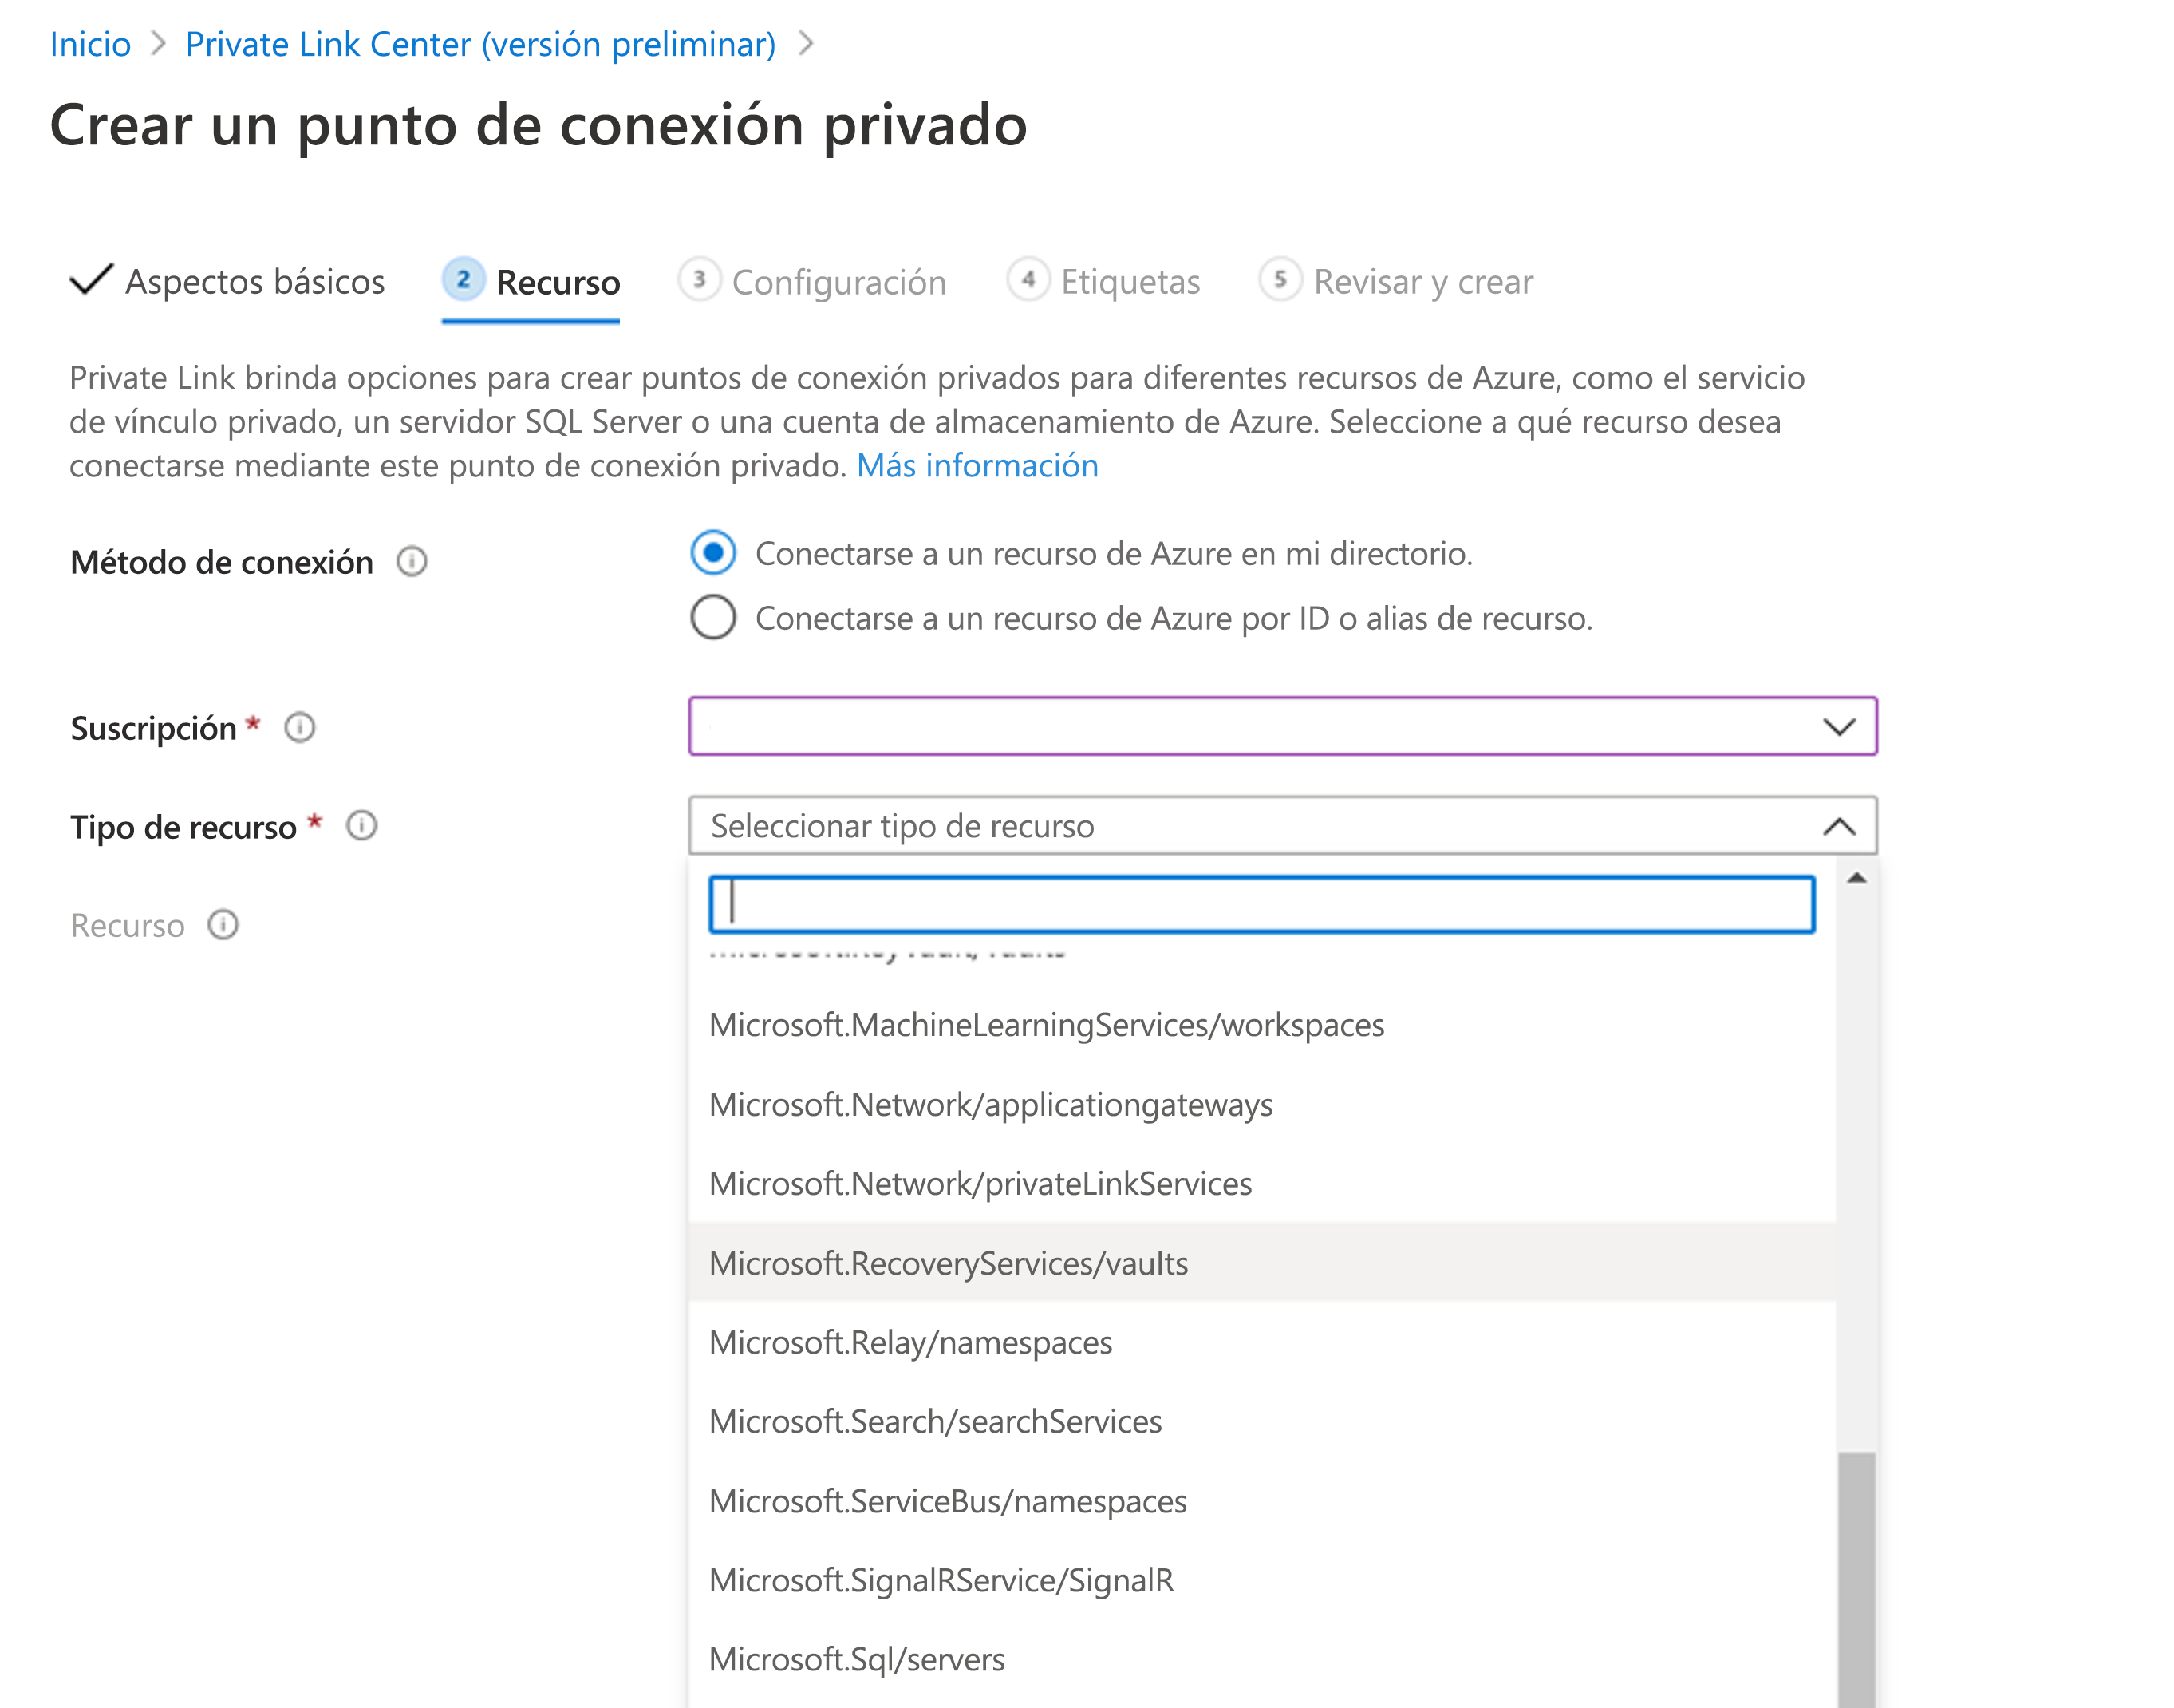Click info icon next to Método de conexión
Viewport: 2174px width, 1708px height.
click(x=412, y=562)
